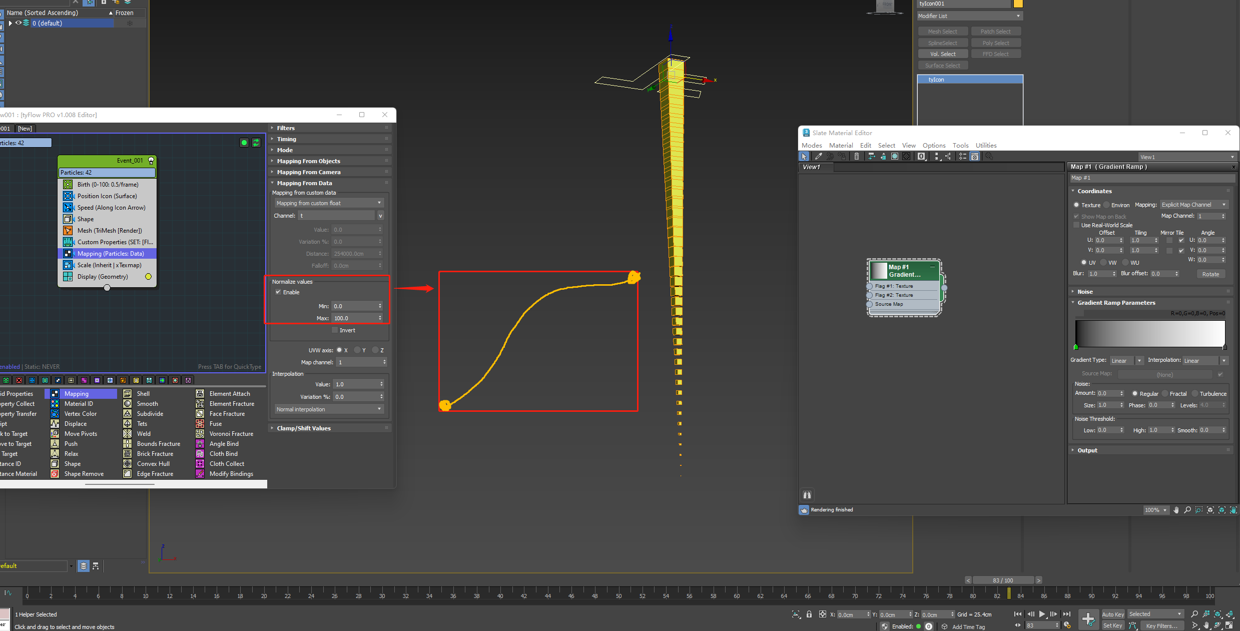Click the Play animation button
Screen dimensions: 1240x631
pos(1042,614)
